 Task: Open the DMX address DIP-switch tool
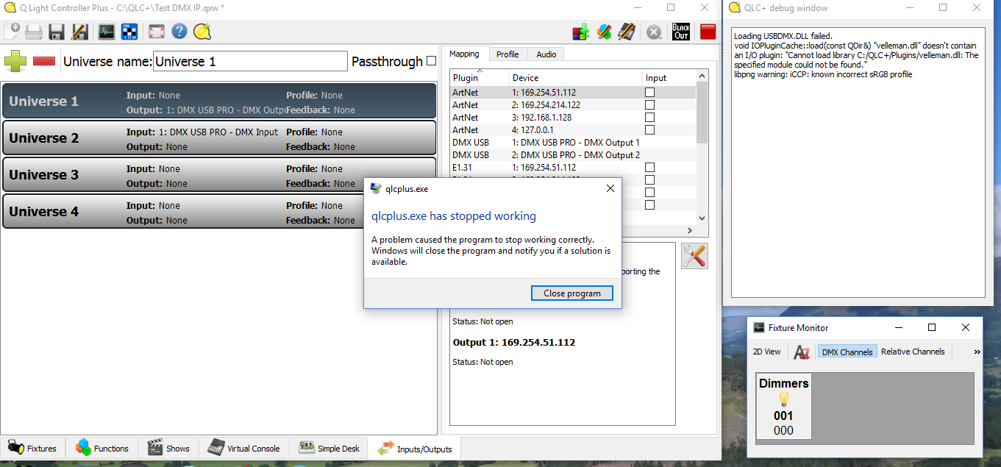[129, 32]
